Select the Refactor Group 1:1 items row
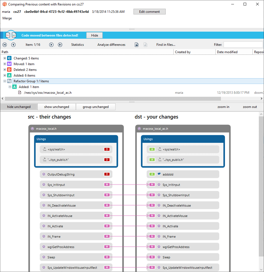The image size is (264, 272). (x=138, y=81)
